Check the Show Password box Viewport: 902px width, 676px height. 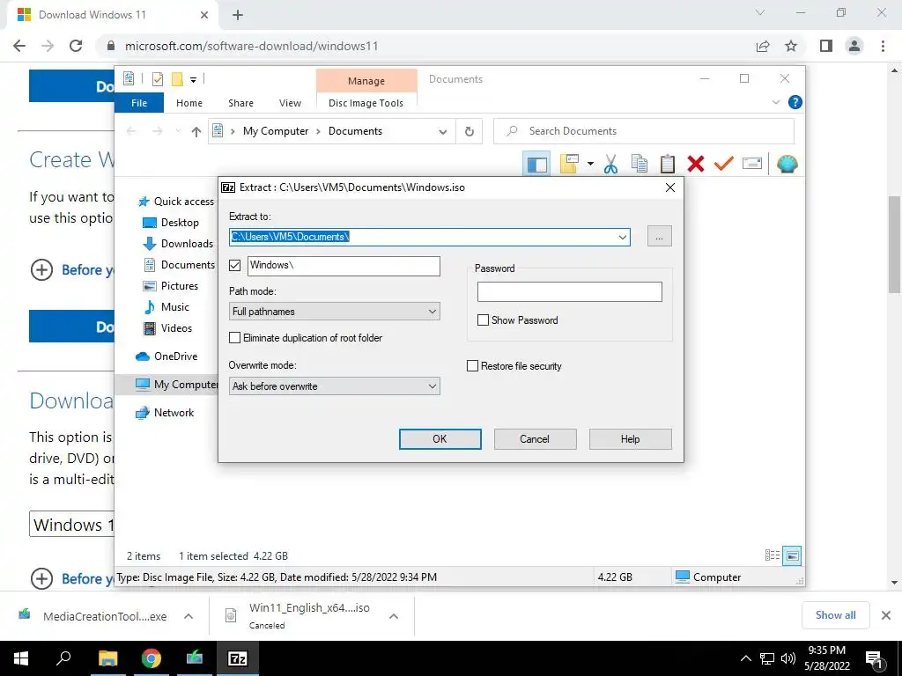484,320
